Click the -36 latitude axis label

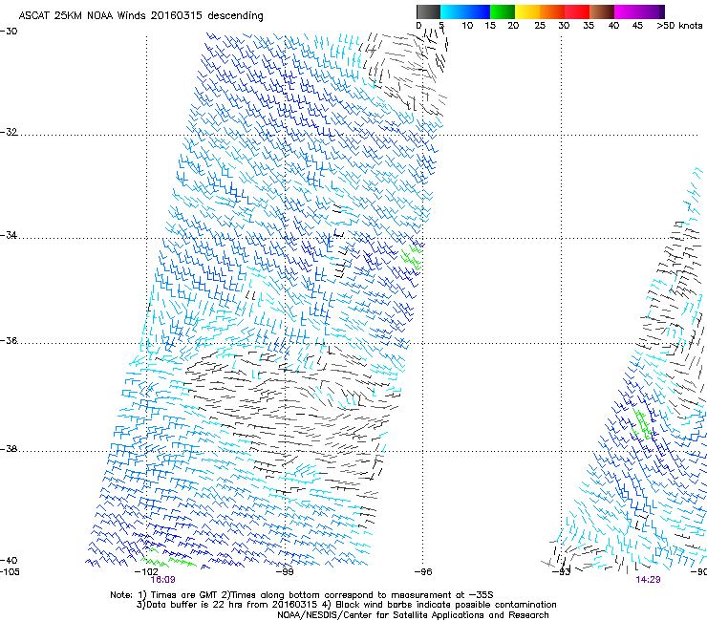point(9,340)
